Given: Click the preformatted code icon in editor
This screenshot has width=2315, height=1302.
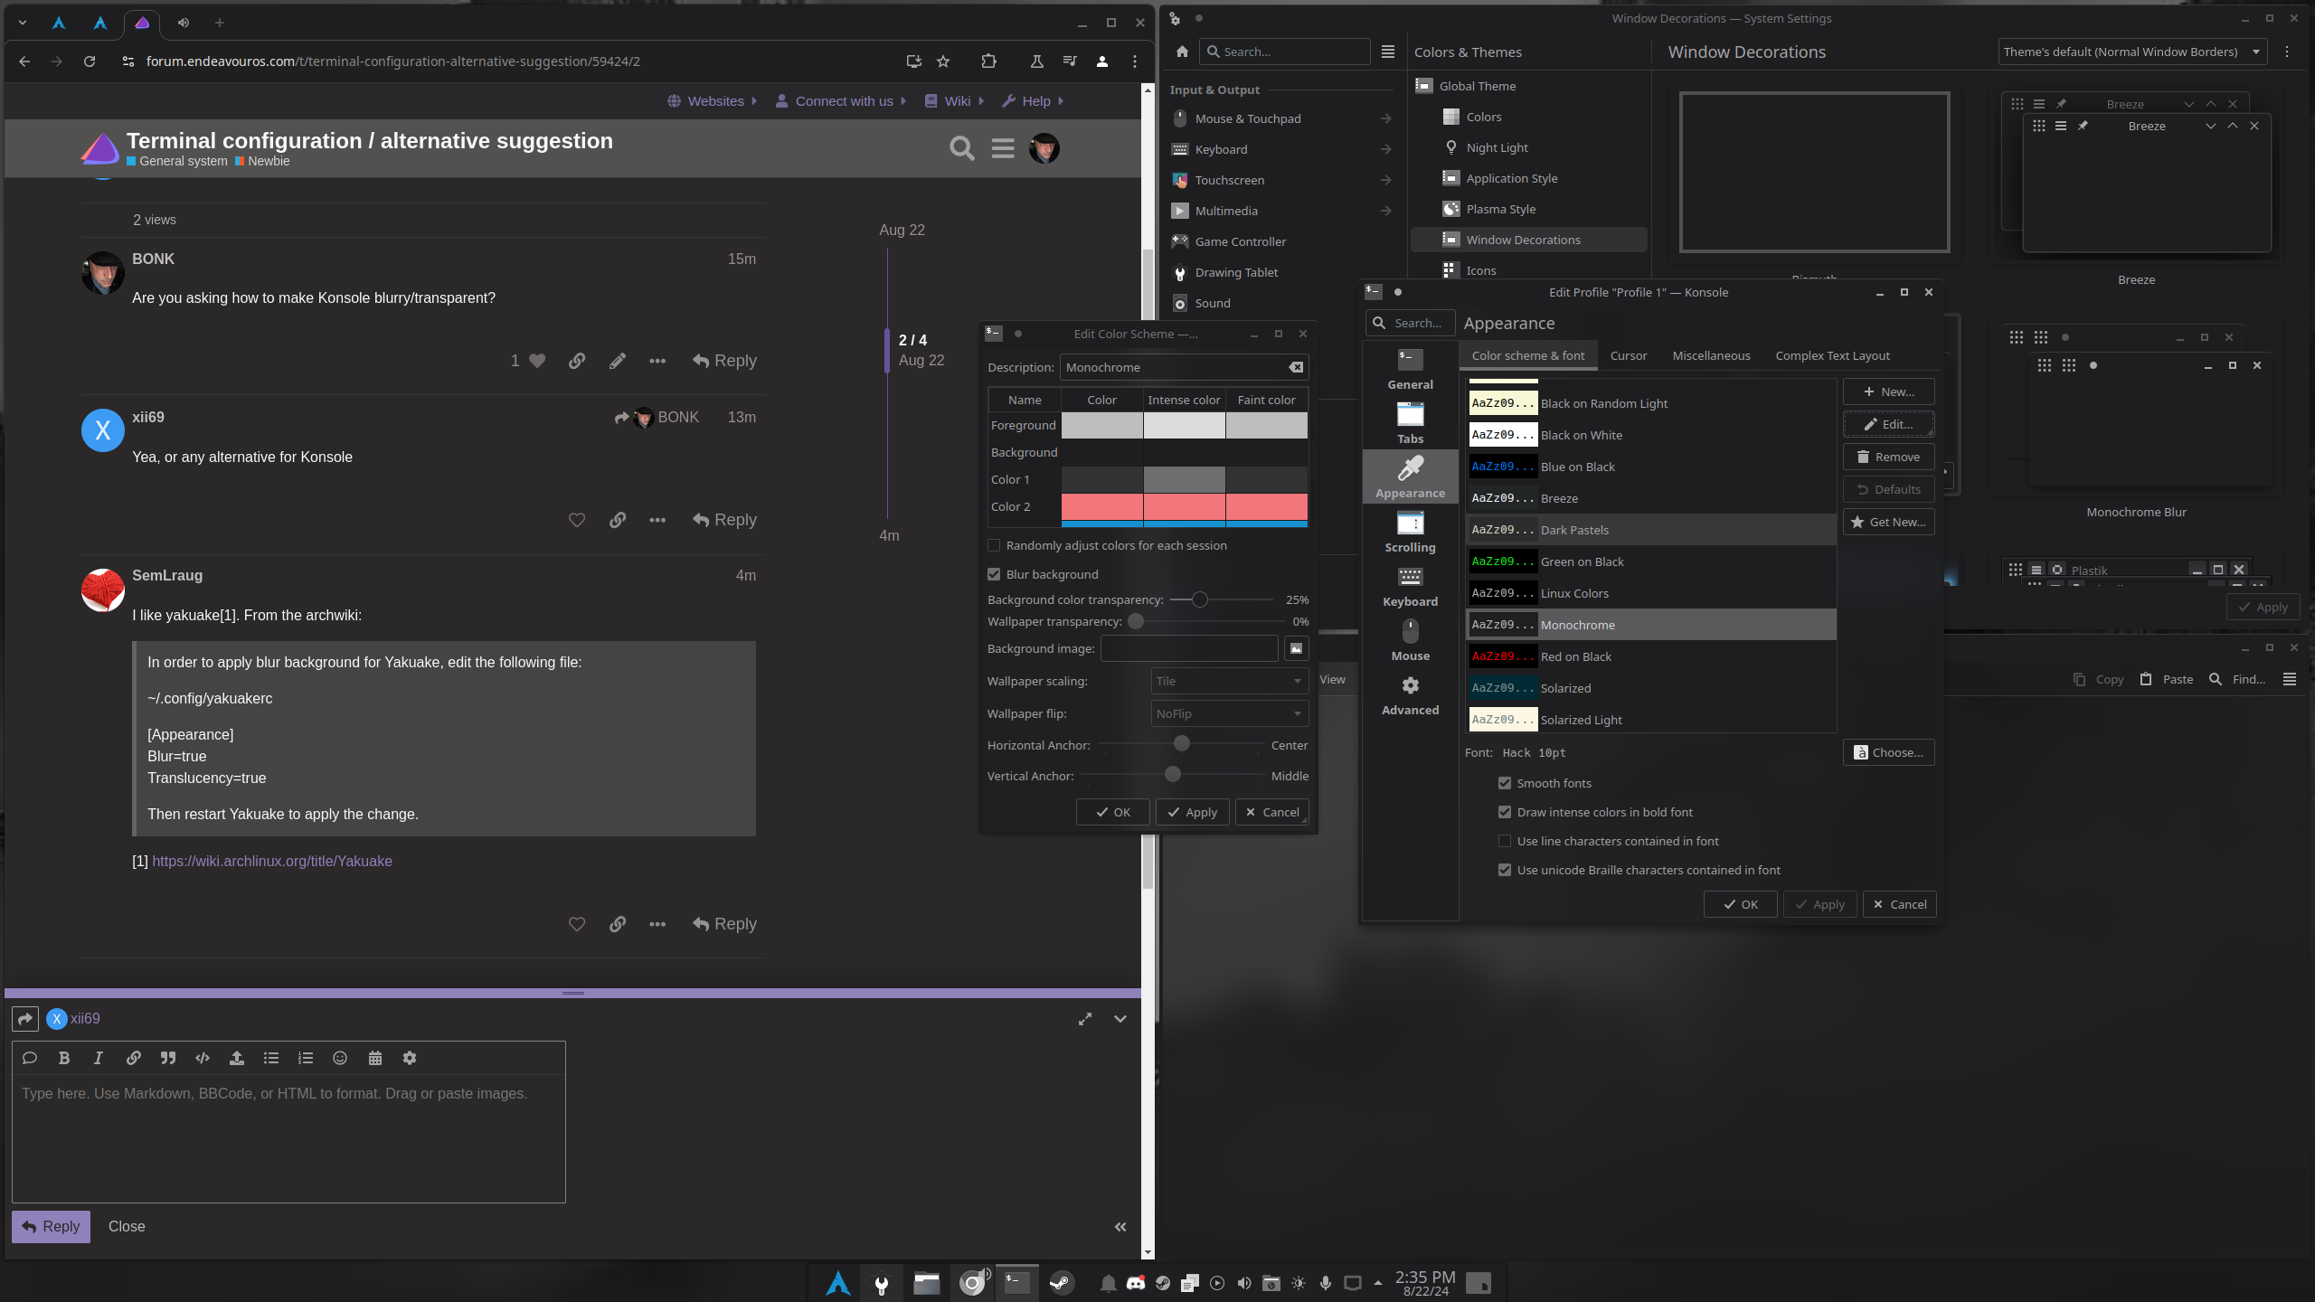Looking at the screenshot, I should (x=203, y=1058).
